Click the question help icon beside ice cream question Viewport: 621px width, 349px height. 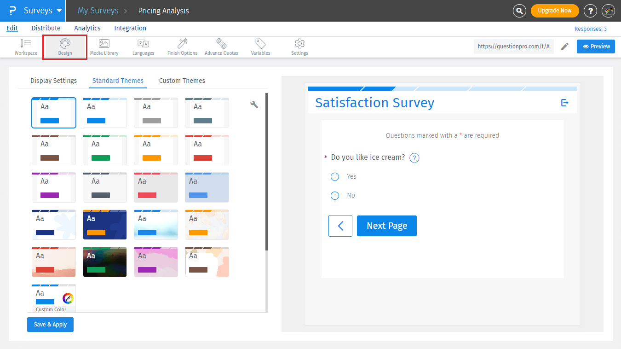pos(414,157)
